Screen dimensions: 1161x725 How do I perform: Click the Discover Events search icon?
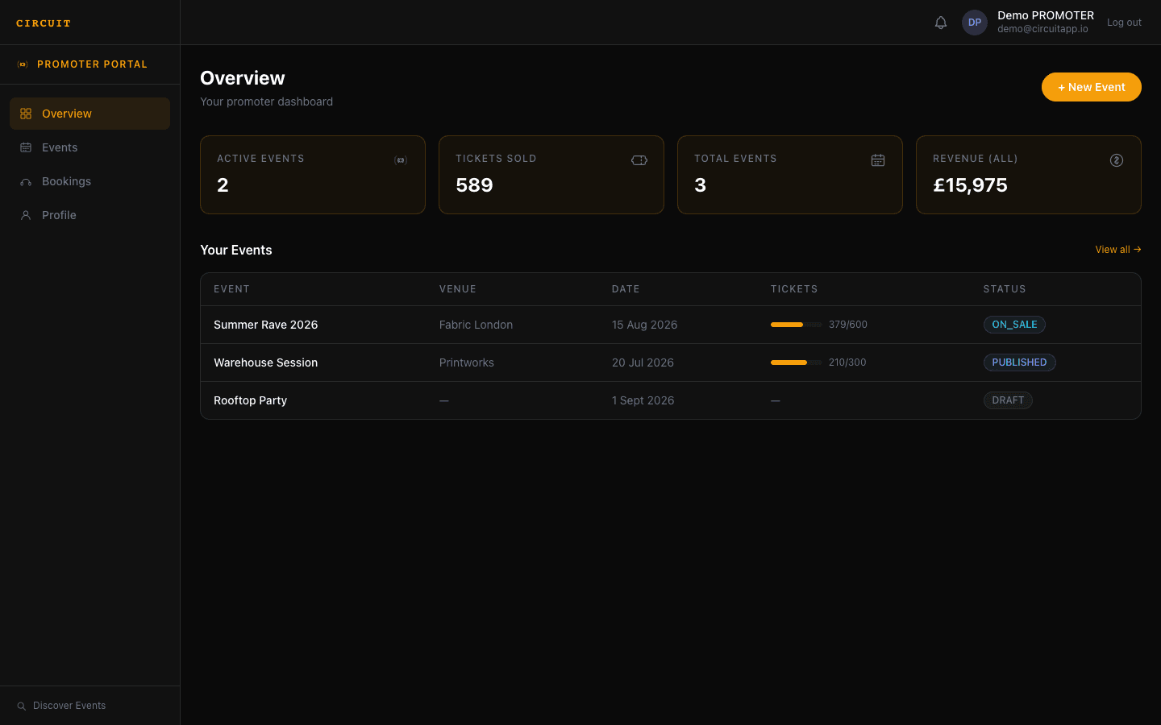22,706
